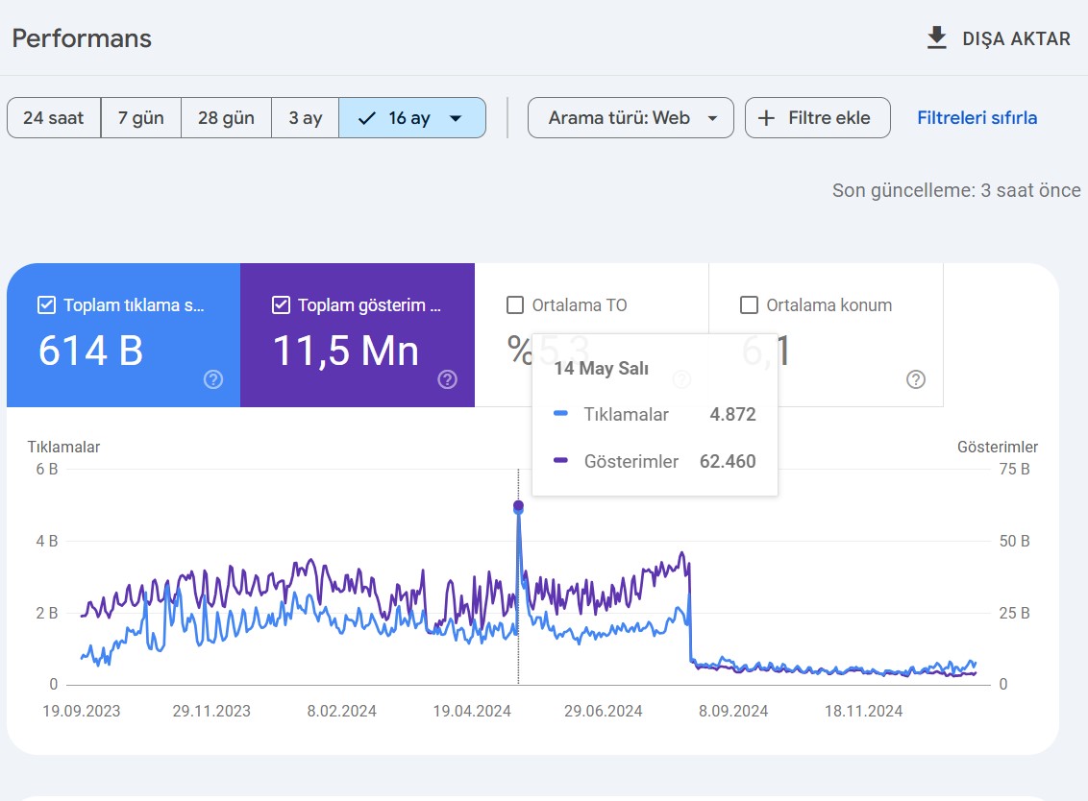Click the Gösterimler right axis title
Screen dimensions: 1088x801
998,448
